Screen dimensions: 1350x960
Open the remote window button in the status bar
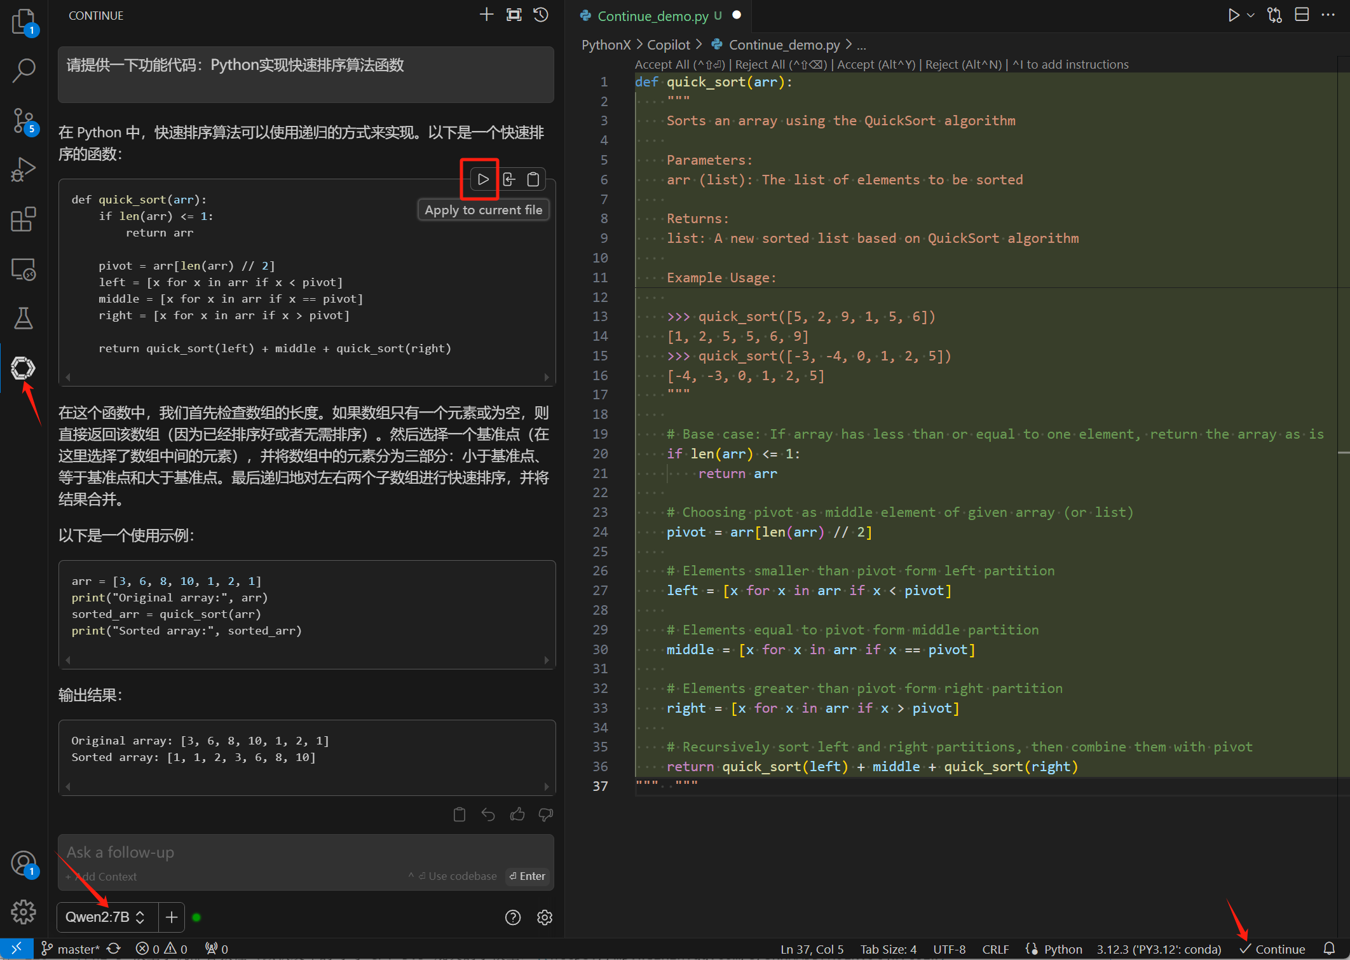coord(17,949)
